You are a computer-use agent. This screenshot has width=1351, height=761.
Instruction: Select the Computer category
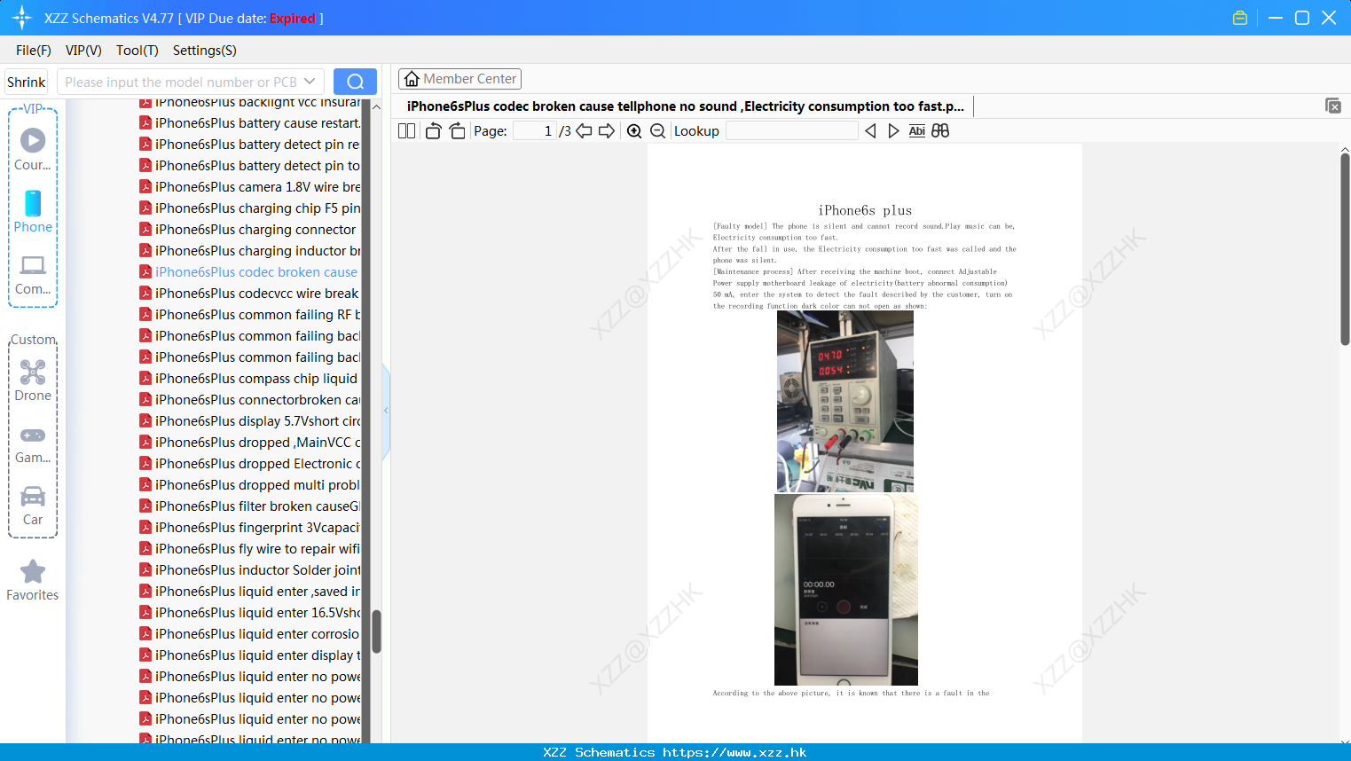pos(33,275)
